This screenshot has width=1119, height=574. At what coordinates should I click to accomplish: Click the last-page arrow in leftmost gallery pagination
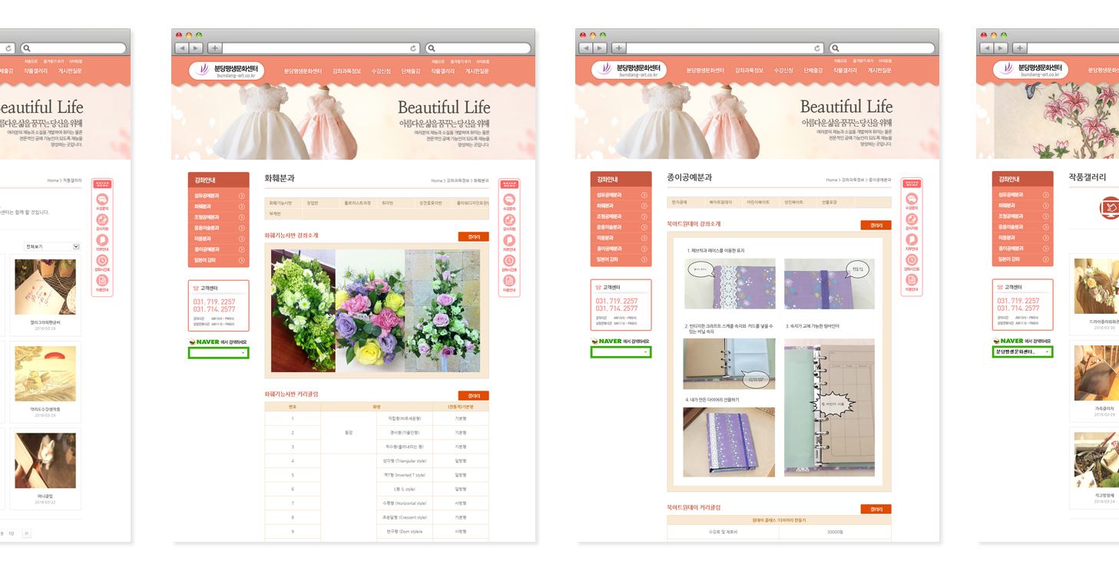click(26, 533)
